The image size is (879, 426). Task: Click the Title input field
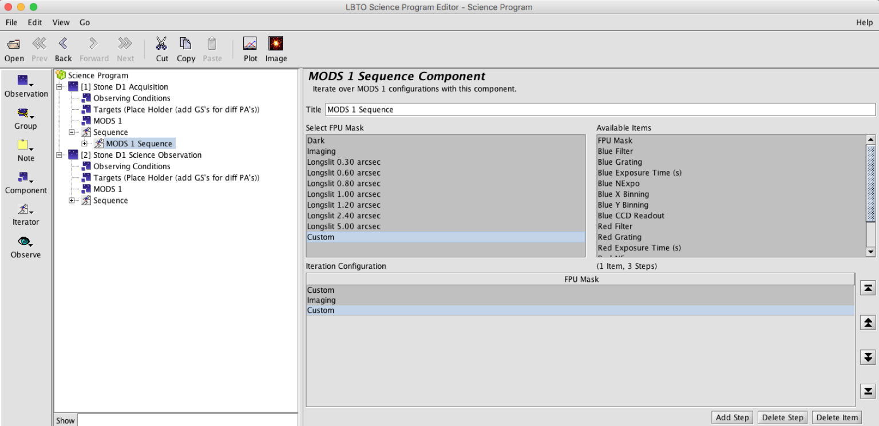coord(600,109)
